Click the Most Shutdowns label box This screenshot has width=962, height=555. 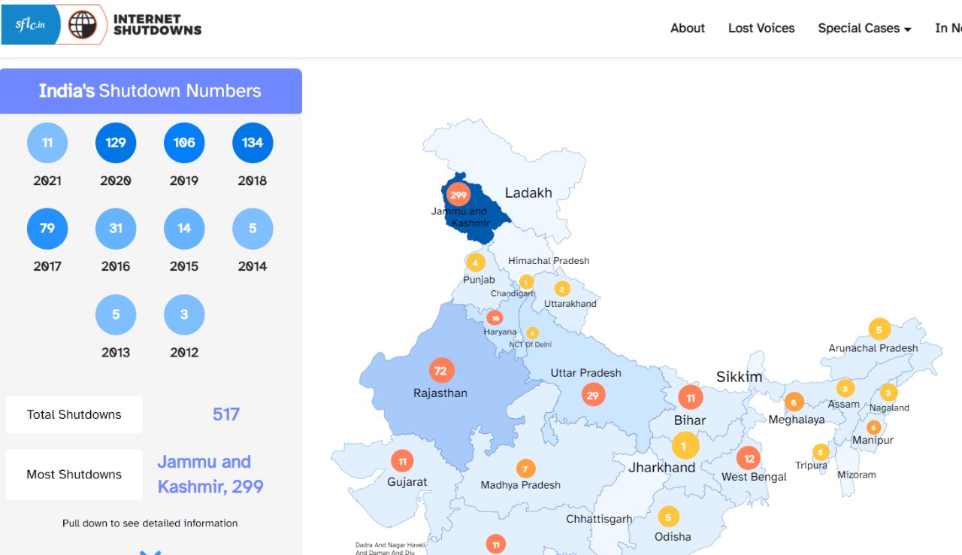click(74, 475)
